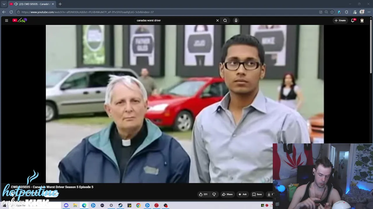Open the Create menu
This screenshot has height=209, width=373.
coord(340,20)
